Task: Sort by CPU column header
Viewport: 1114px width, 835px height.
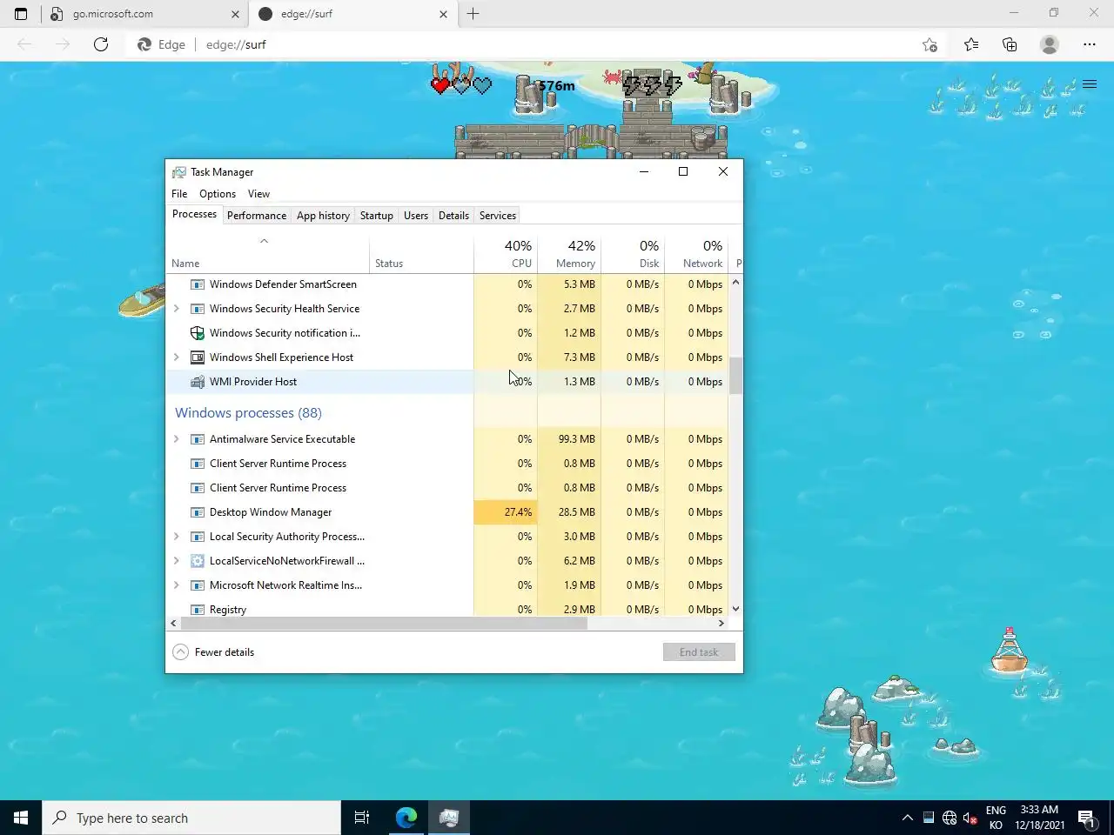Action: pyautogui.click(x=506, y=253)
